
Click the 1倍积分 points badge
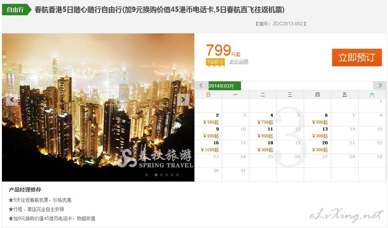(215, 62)
